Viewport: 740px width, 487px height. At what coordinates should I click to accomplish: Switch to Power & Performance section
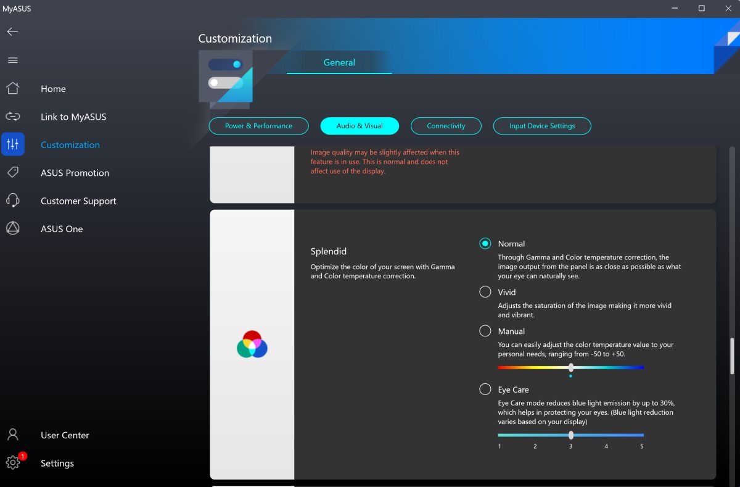pos(258,126)
